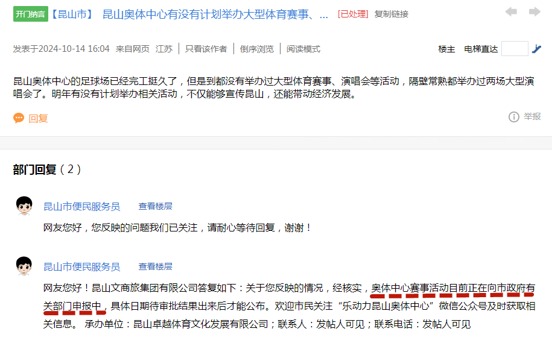Image resolution: width=552 pixels, height=343 pixels.
Task: Click the elevator jump icon beside the floor box
Action: coord(537,49)
